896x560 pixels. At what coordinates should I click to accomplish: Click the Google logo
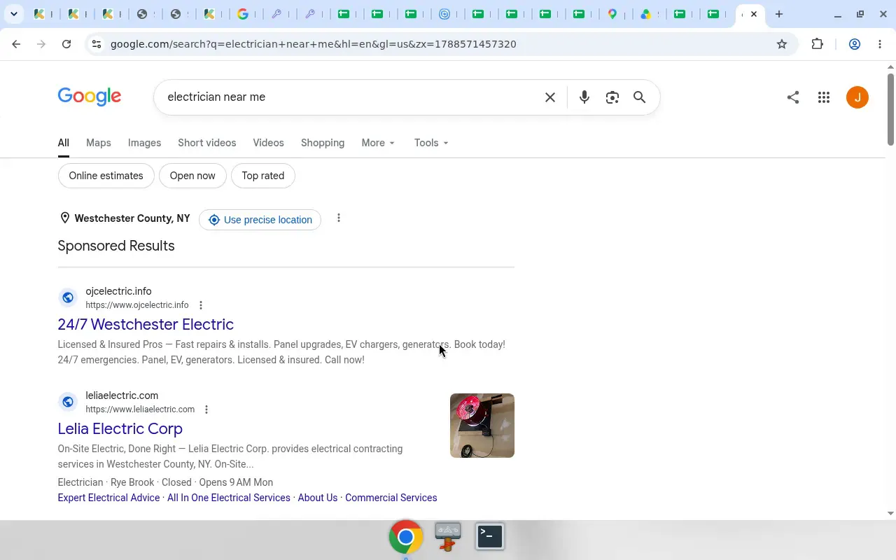pos(90,97)
